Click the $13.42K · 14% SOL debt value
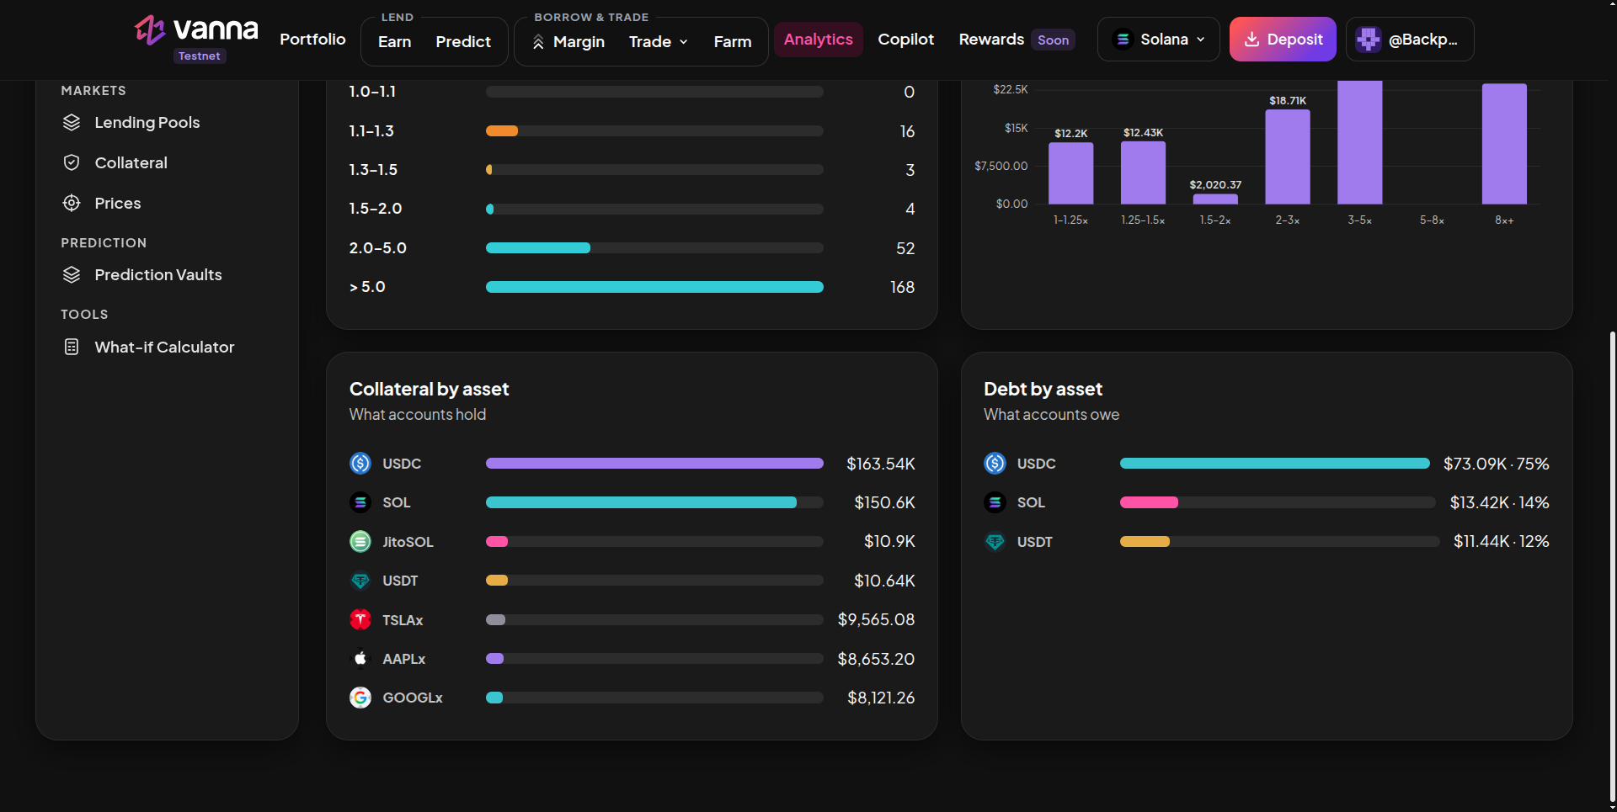 point(1499,502)
